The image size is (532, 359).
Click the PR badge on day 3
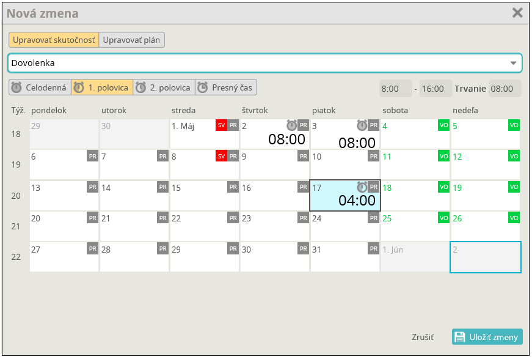click(x=374, y=125)
